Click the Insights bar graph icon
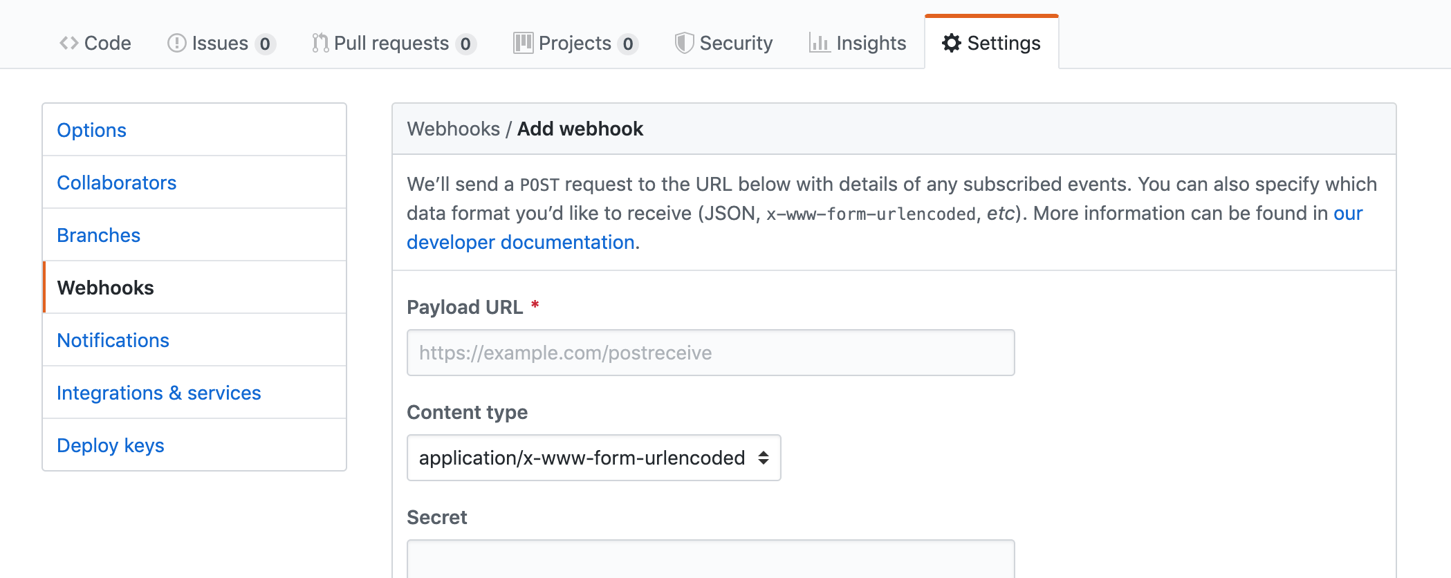The image size is (1451, 578). point(820,44)
